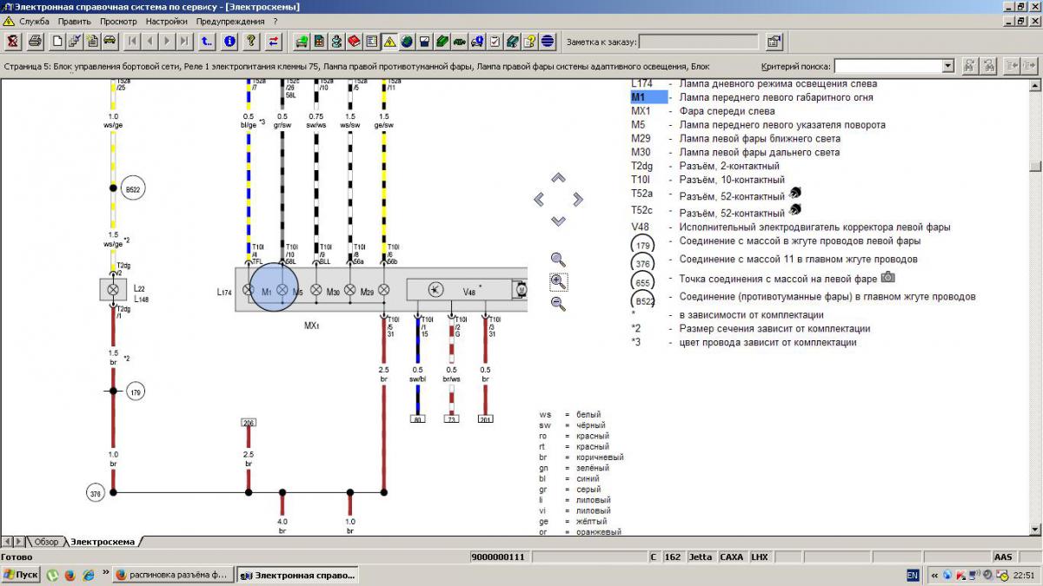Image resolution: width=1043 pixels, height=586 pixels.
Task: Click the yellow question mark help icon
Action: coord(251,41)
